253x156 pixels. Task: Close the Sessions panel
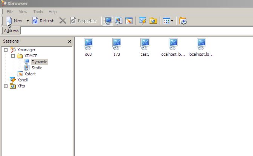coord(70,41)
